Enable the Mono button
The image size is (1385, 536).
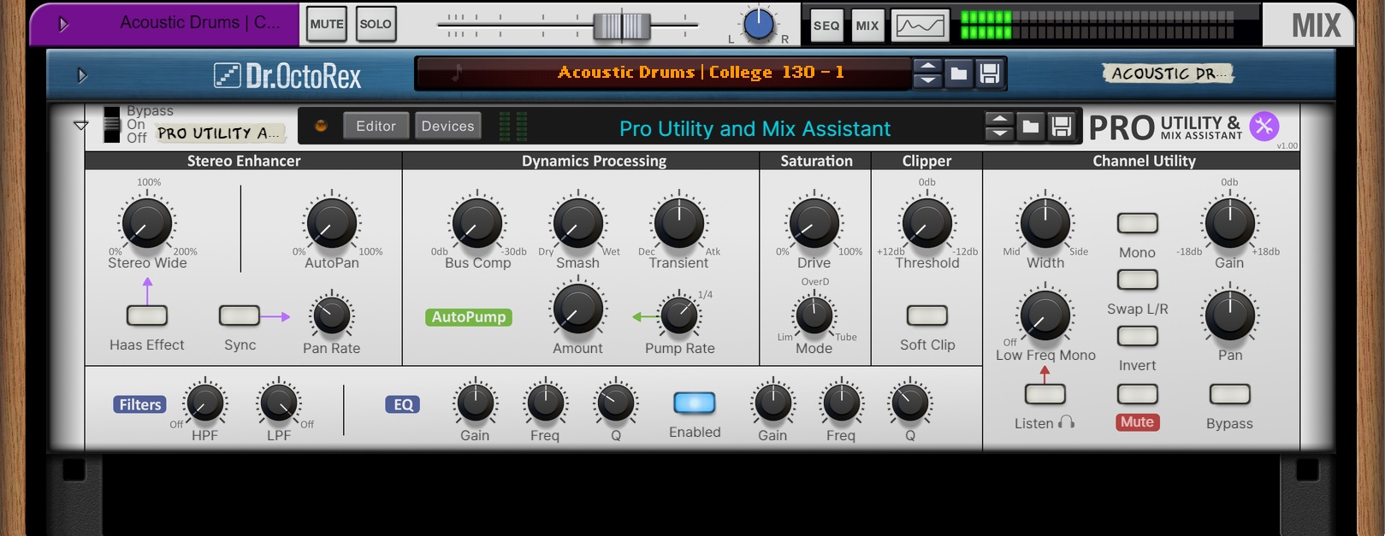pos(1138,223)
